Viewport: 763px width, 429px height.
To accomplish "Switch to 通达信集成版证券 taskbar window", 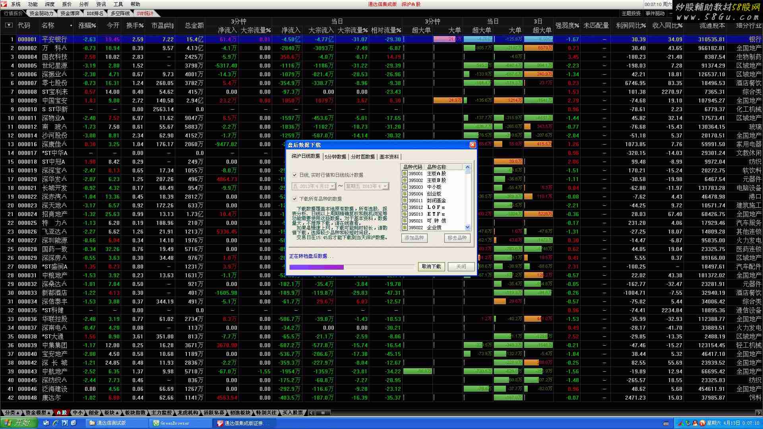I will pyautogui.click(x=245, y=423).
